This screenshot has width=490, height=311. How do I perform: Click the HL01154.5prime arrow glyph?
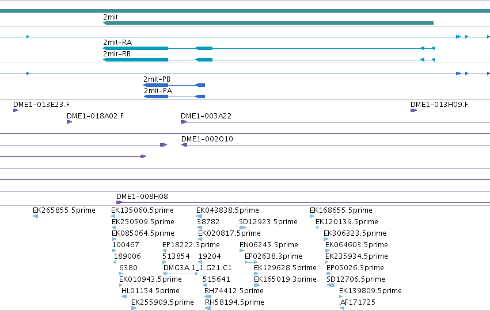click(124, 297)
